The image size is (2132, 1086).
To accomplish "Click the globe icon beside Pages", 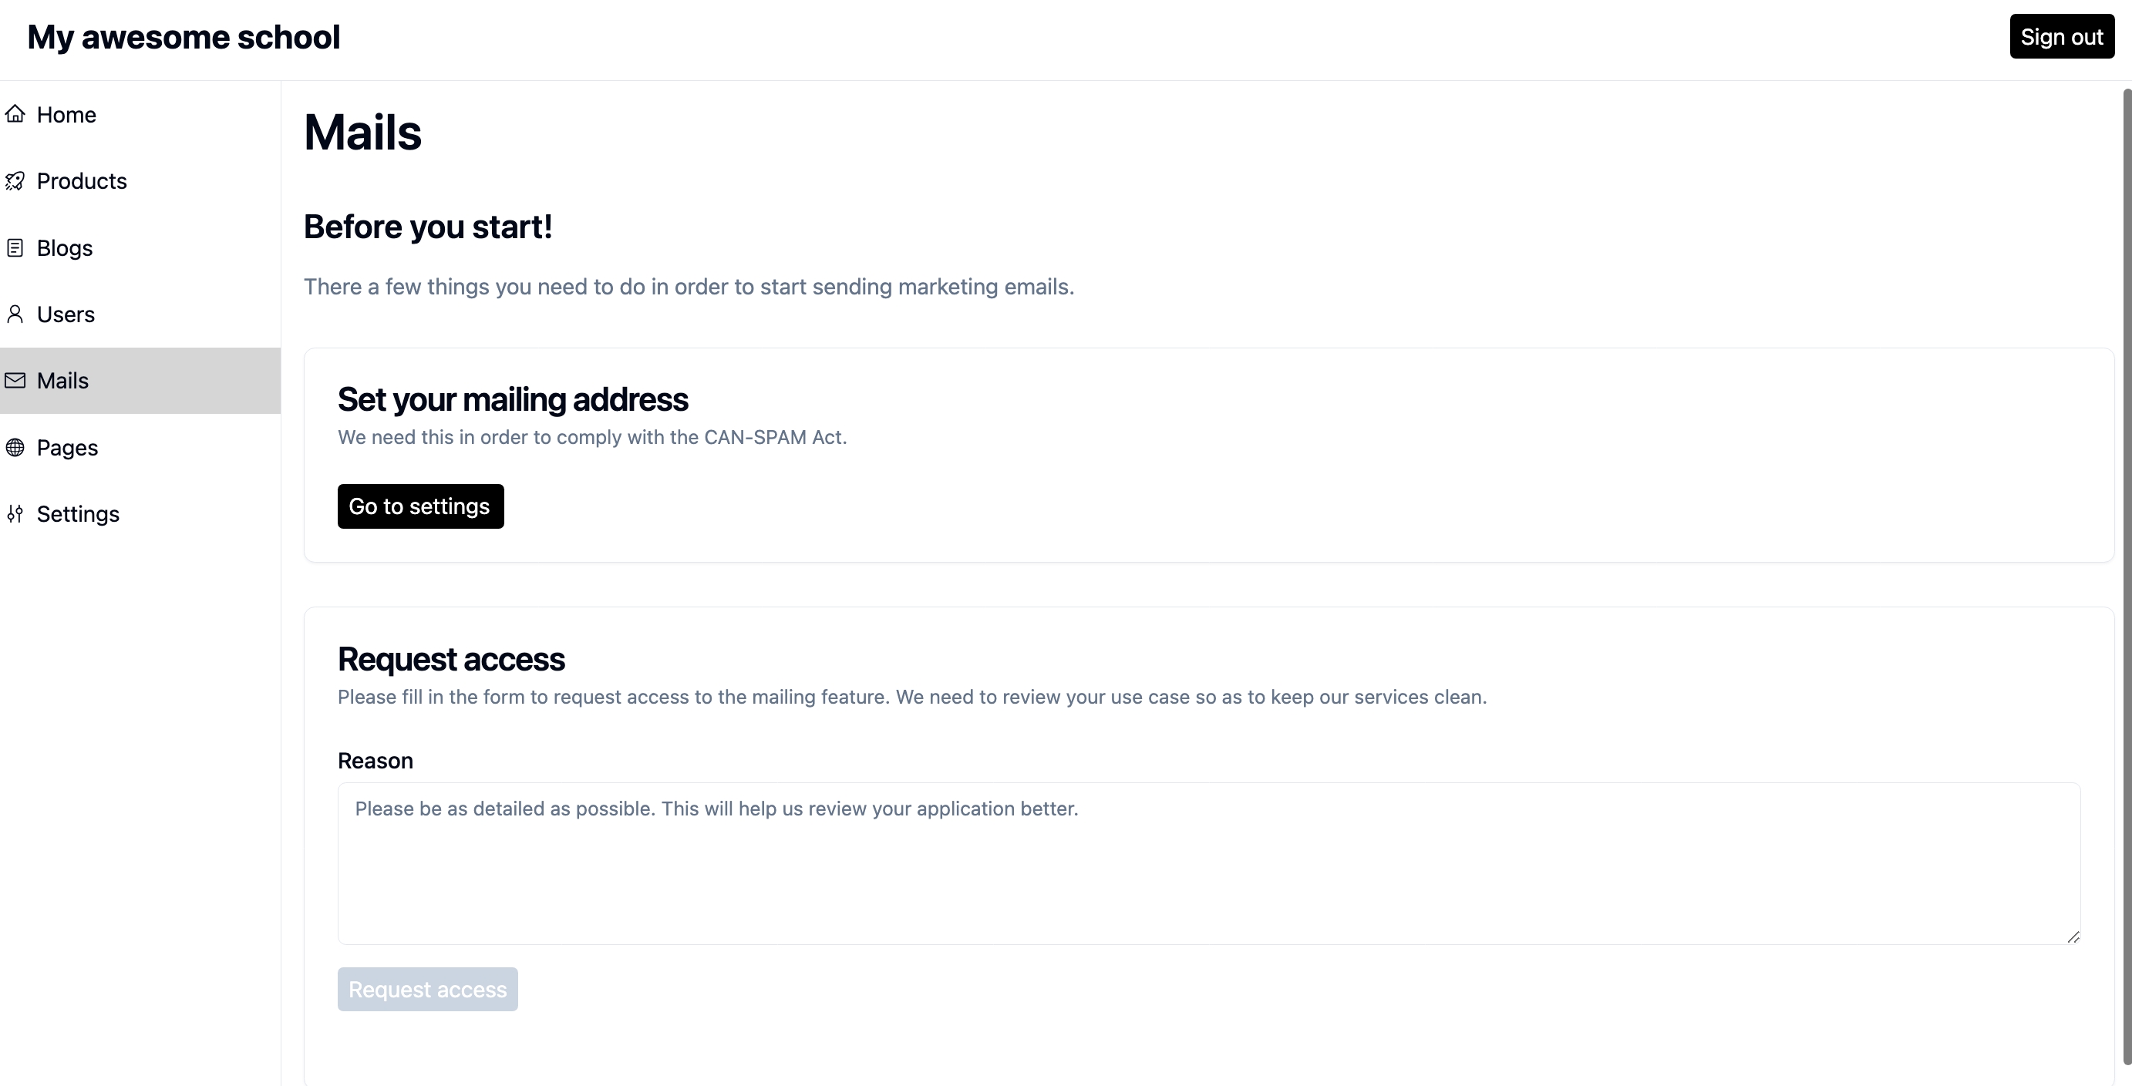I will point(15,446).
